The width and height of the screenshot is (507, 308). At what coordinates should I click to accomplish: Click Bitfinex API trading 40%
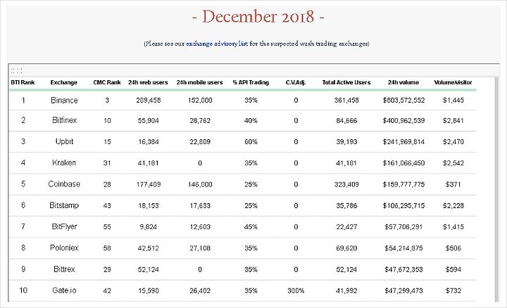click(x=251, y=121)
